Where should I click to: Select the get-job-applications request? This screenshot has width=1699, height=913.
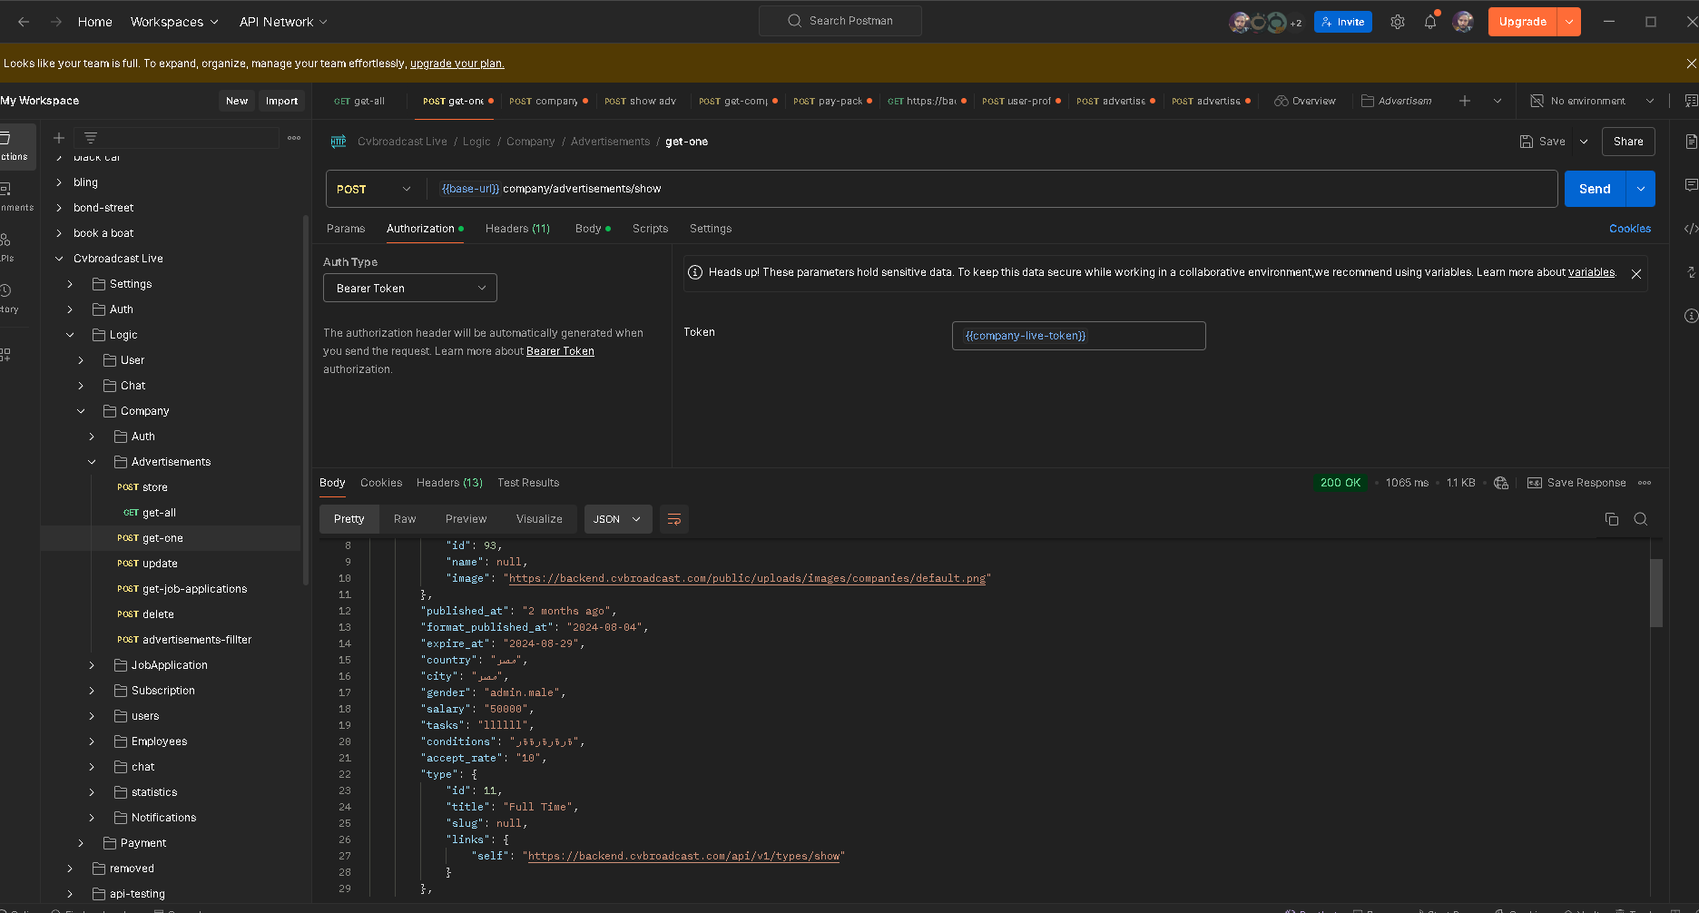(182, 589)
